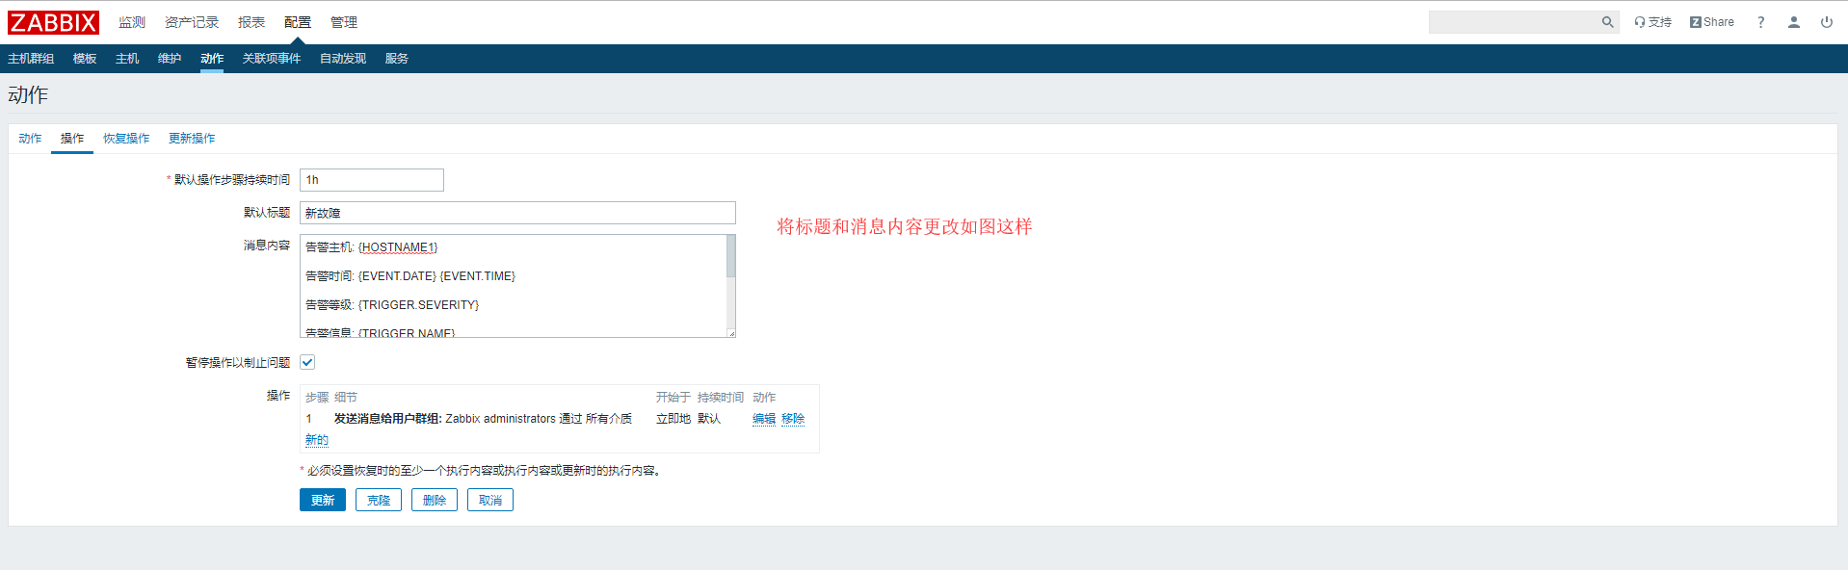Click the logout power icon

point(1826,22)
